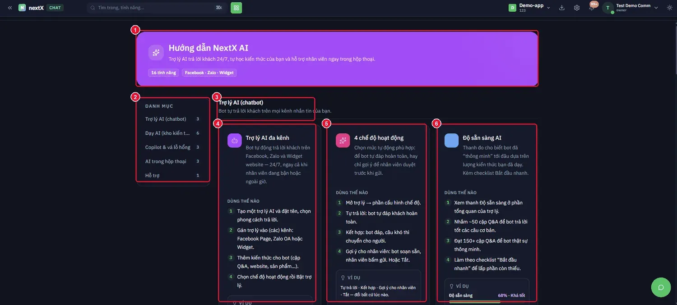Open the Copilot & vá lỗ hổng category
Viewport: 677px width, 305px height.
172,147
